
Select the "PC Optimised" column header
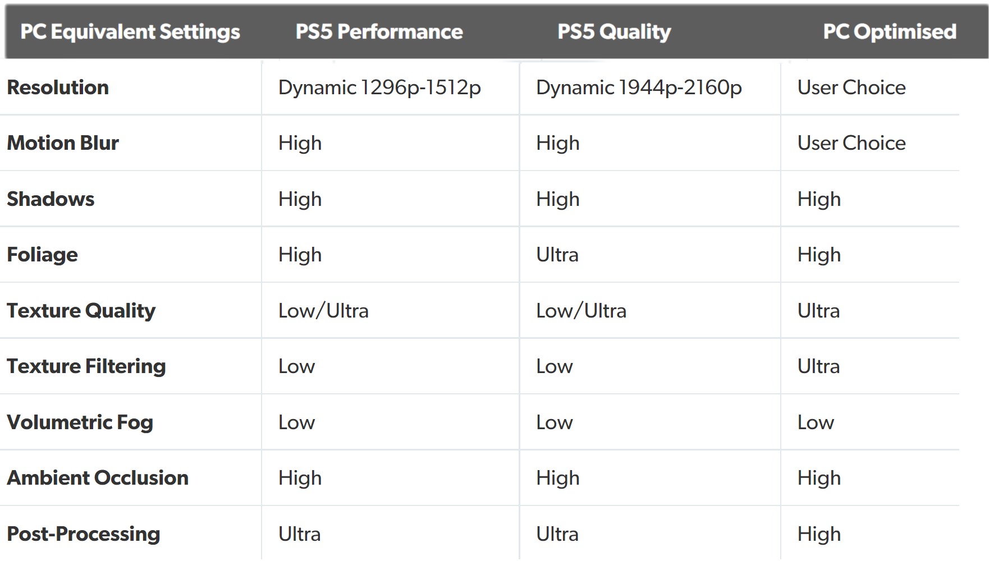890,32
